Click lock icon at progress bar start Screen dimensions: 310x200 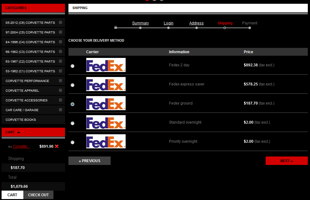(x=116, y=28)
